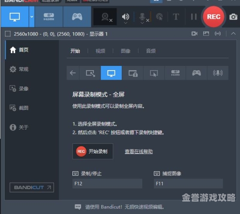Image resolution: width=240 pixels, height=214 pixels.
Task: Toggle the microphone icon
Action: point(142,16)
